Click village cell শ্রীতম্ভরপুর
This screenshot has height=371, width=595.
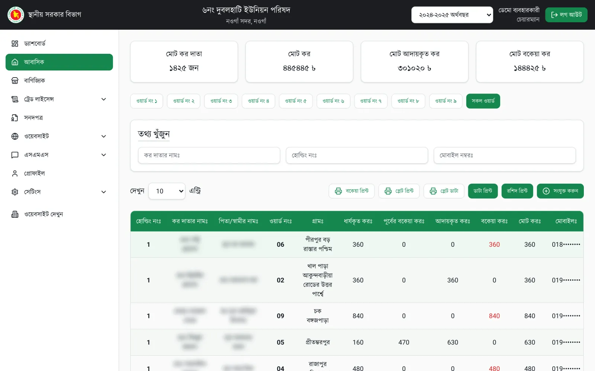[x=318, y=342]
